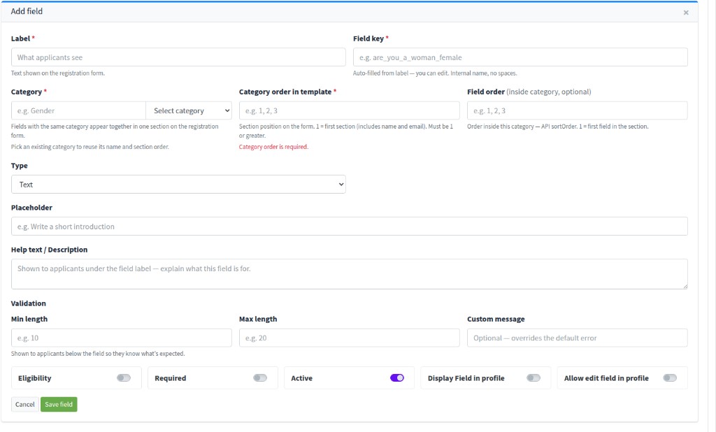Enable Display Field in profile switch
The image size is (716, 432).
tap(534, 377)
